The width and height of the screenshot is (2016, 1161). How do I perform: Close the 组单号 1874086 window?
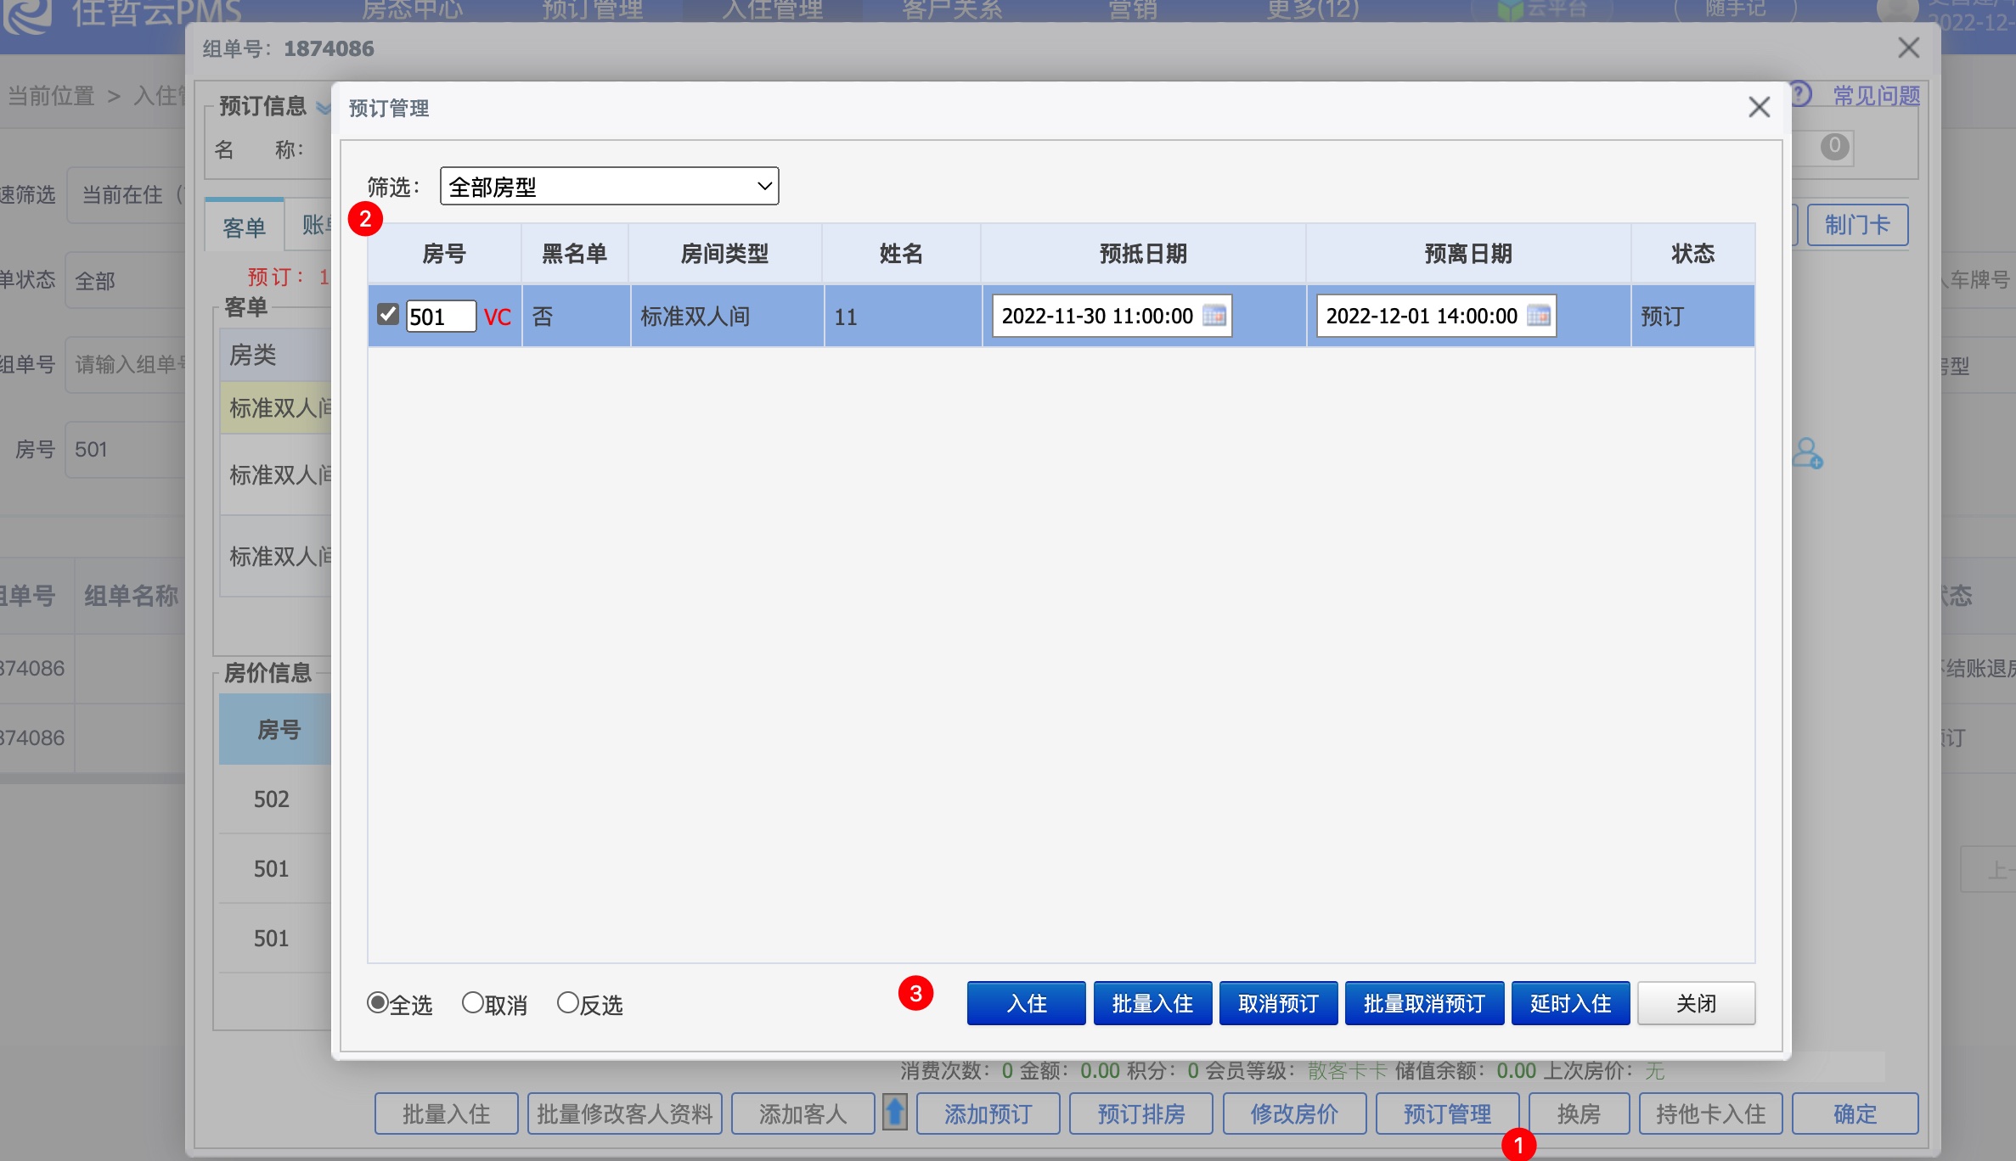(1909, 48)
